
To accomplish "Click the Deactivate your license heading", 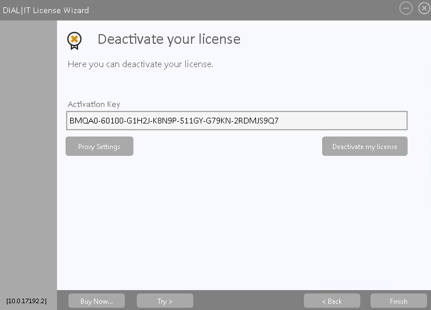I will (169, 39).
